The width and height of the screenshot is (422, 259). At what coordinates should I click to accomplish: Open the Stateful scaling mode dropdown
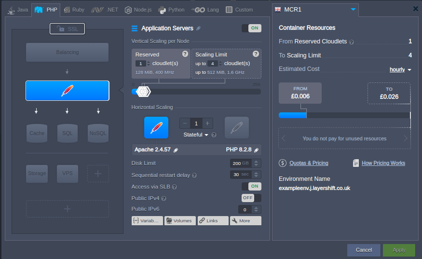(x=196, y=135)
